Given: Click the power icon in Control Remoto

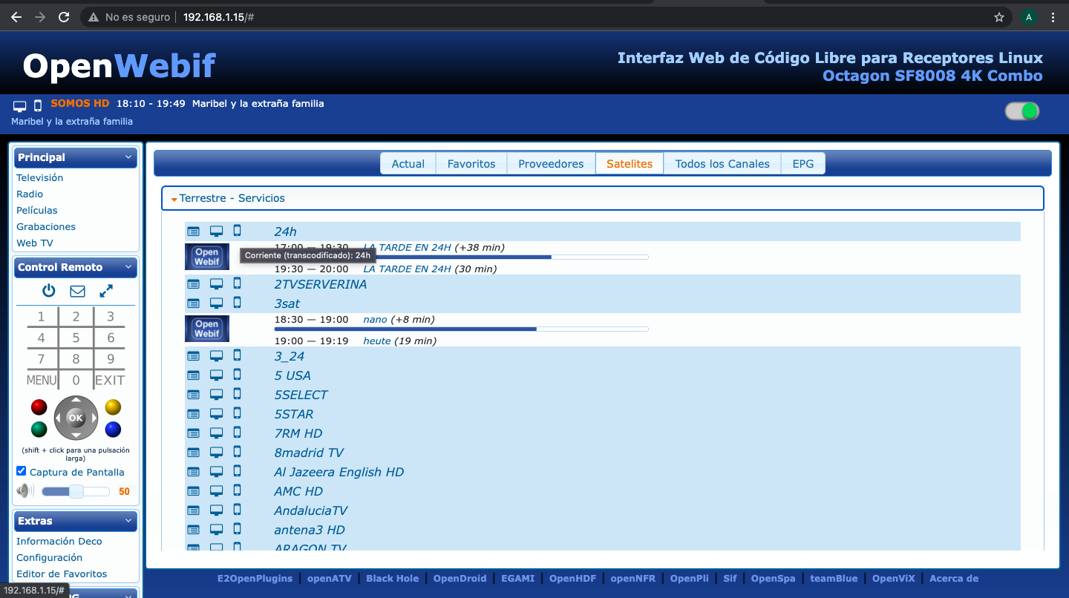Looking at the screenshot, I should coord(48,291).
